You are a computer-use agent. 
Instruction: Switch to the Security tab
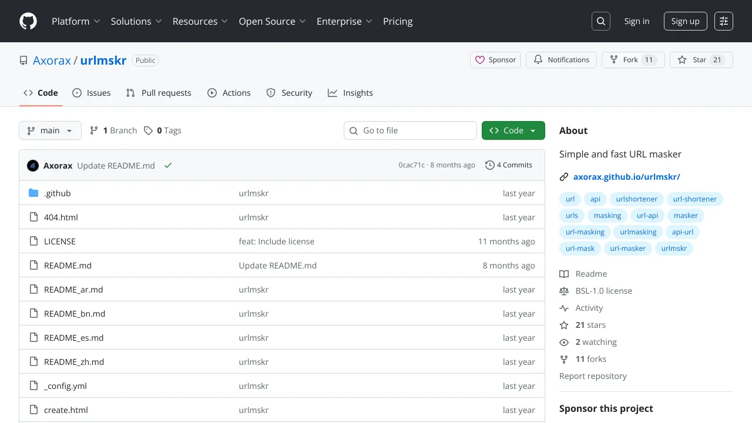(x=290, y=93)
